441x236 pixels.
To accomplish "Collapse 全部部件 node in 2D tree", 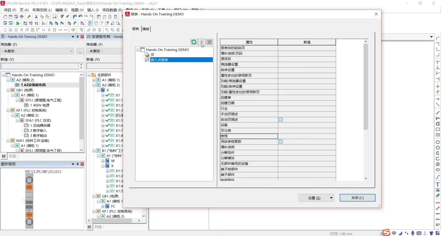I will point(89,75).
